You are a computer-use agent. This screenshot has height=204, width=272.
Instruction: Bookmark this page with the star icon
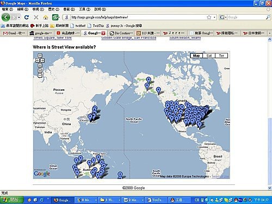[x=209, y=17]
